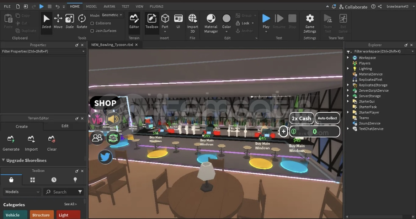Viewport: 416px width, 219px height.
Task: Click the undo arrow in the title bar
Action: (x=57, y=6)
